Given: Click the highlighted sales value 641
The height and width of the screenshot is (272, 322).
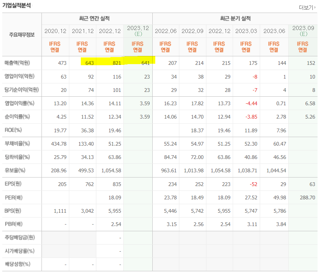Looking at the screenshot, I should click(x=146, y=63).
